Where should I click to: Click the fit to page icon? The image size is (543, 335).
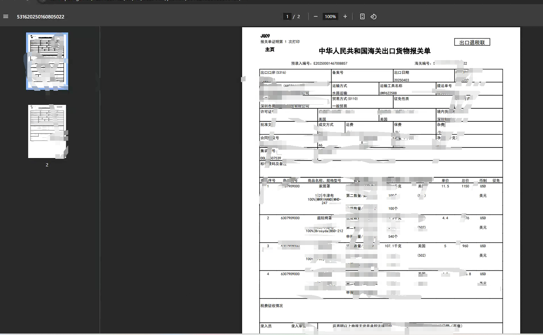362,17
